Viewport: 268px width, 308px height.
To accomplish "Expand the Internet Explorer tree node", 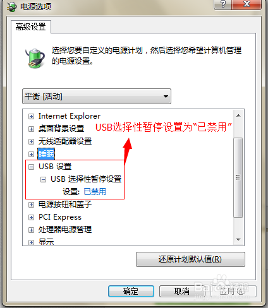I will tap(31, 116).
